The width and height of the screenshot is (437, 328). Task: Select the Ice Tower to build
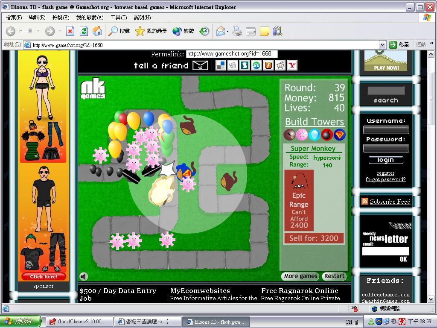tap(315, 135)
